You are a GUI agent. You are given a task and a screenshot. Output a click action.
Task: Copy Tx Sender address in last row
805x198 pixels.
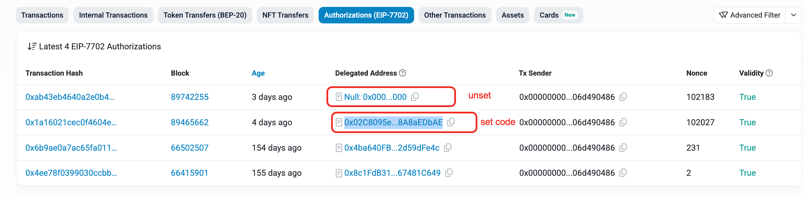click(623, 173)
